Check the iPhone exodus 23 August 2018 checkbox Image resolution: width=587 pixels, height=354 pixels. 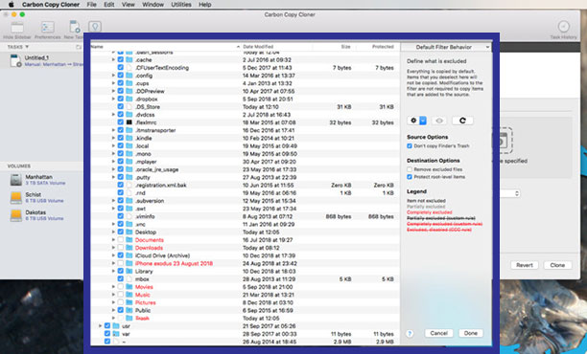120,263
